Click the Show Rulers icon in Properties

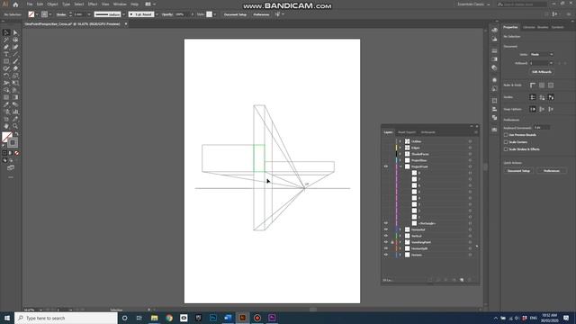[x=533, y=85]
